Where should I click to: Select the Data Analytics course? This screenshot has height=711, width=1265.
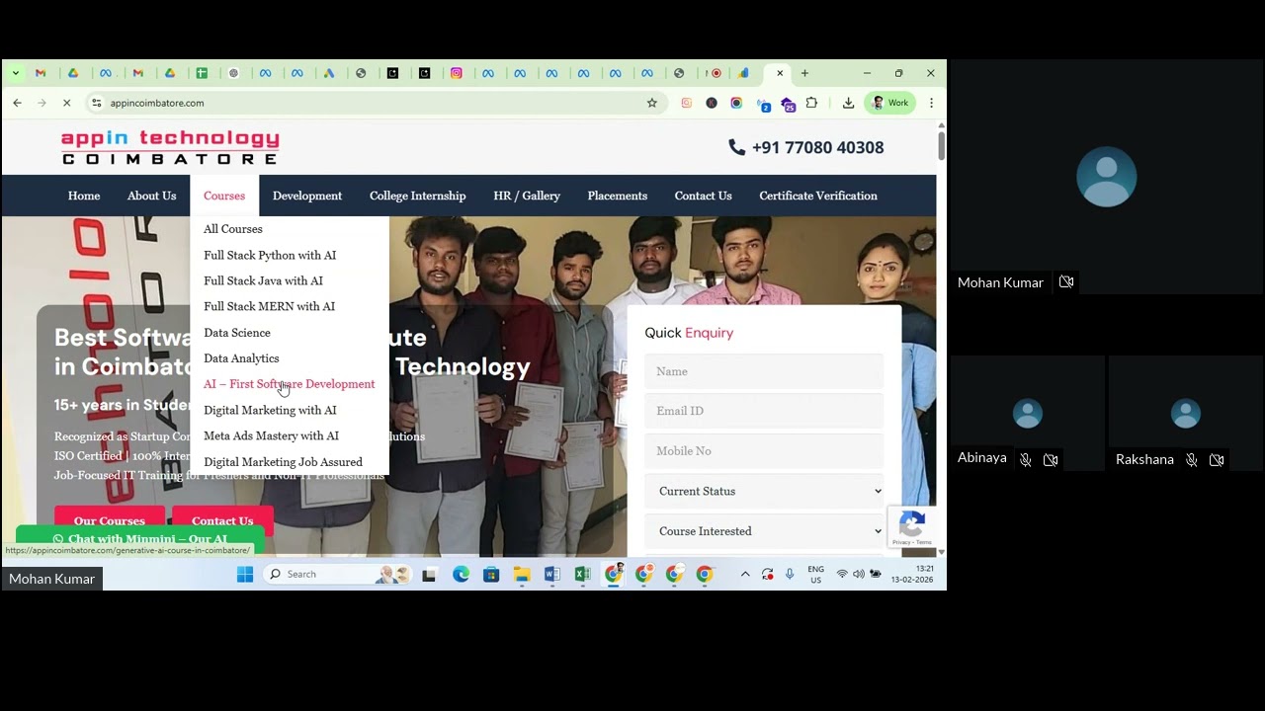[241, 358]
